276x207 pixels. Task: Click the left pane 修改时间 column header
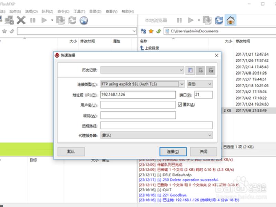[88, 41]
